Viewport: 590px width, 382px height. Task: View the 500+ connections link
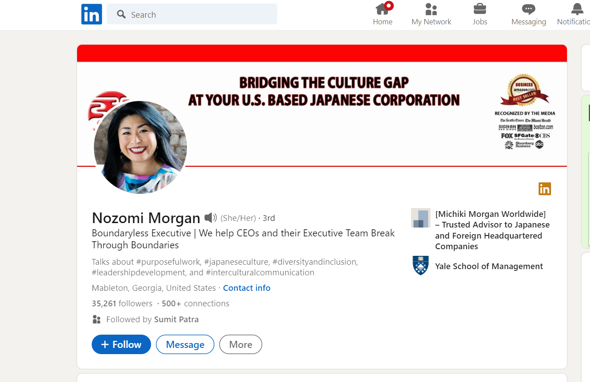(195, 303)
